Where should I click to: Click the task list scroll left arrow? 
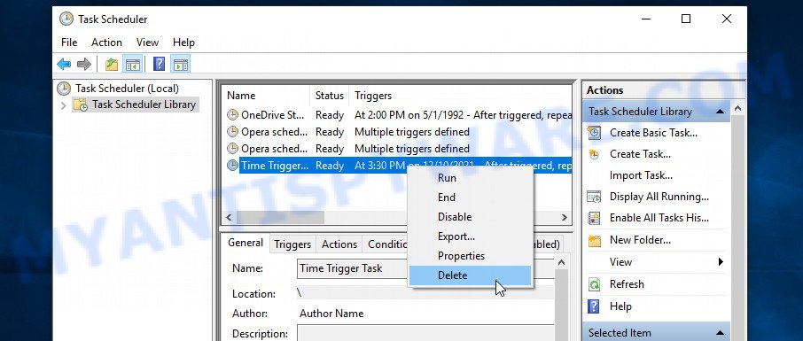229,217
